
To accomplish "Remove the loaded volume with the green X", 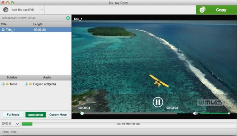I will (x=68, y=18).
